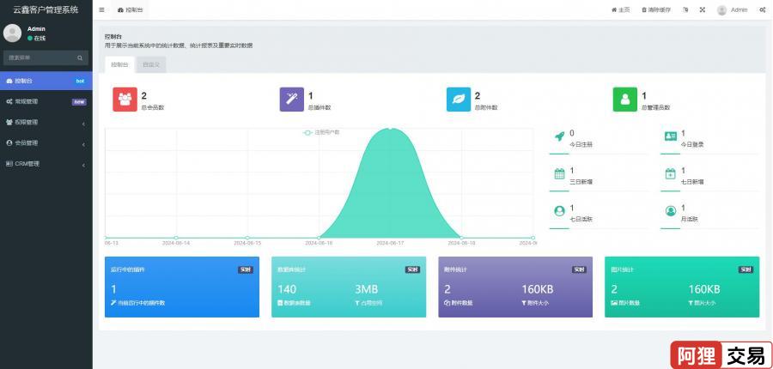This screenshot has height=369, width=773.
Task: Click the sidebar menu search field
Action: point(40,57)
